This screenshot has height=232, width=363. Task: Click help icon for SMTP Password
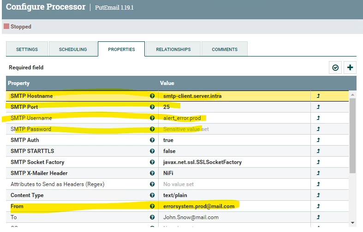152,129
